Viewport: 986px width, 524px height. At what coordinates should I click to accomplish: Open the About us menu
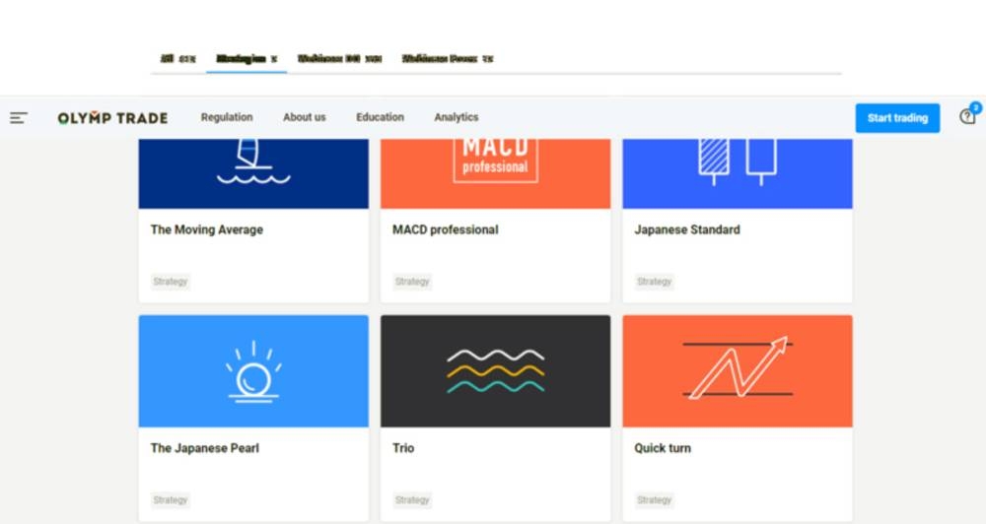point(305,117)
